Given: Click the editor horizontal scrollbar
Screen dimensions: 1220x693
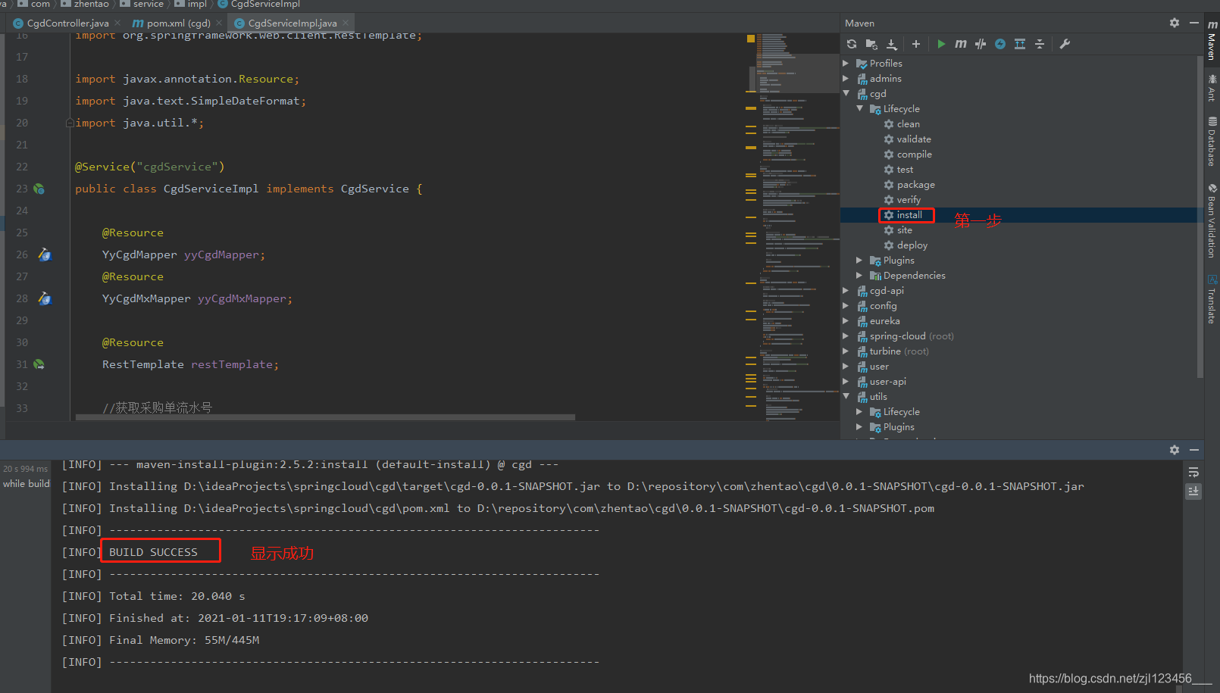Looking at the screenshot, I should click(x=325, y=417).
